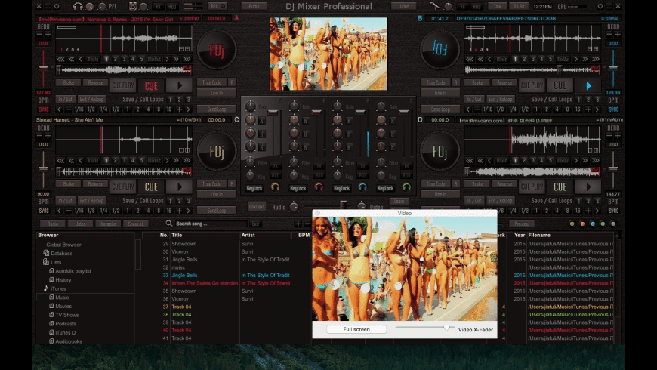
Task: Select Database in the browser tree
Action: (62, 254)
